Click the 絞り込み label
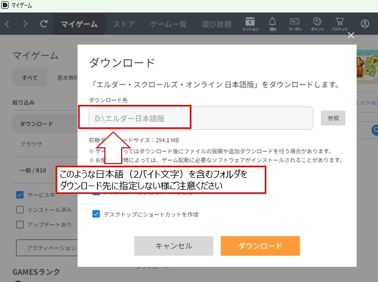 24,102
